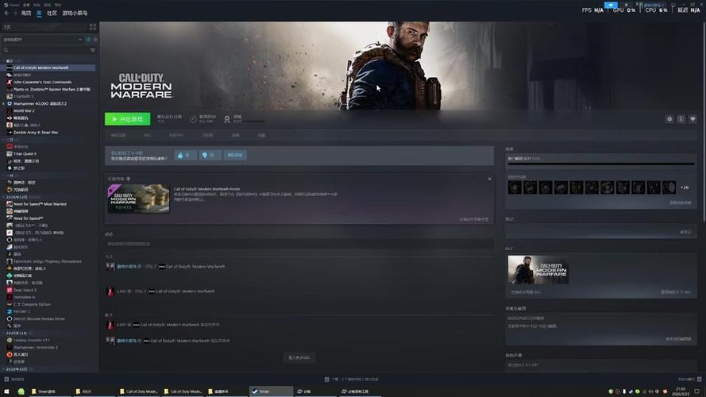Viewport: 706px width, 397px height.
Task: Click the favorite heart icon
Action: coord(693,119)
